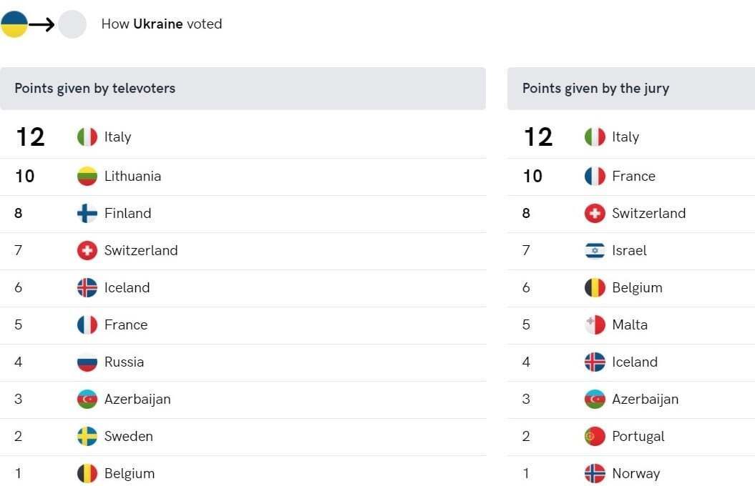Click Sweden flag icon in televoters list
Viewport: 755px width, 486px height.
[x=87, y=436]
